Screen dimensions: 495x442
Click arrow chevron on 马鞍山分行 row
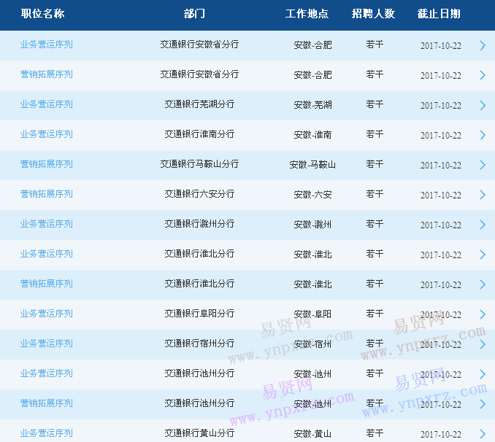[x=483, y=165]
